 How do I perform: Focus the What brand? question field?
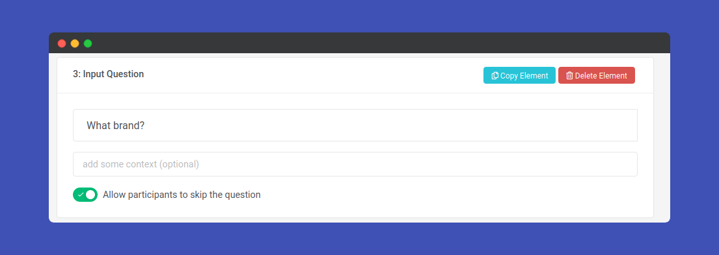tap(355, 125)
